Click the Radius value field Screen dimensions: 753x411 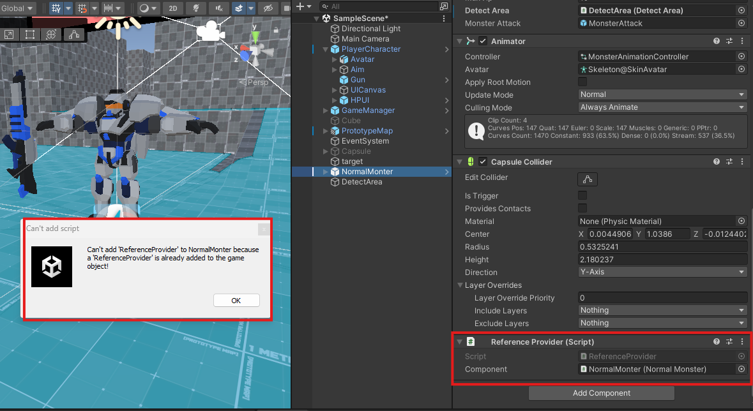click(663, 247)
